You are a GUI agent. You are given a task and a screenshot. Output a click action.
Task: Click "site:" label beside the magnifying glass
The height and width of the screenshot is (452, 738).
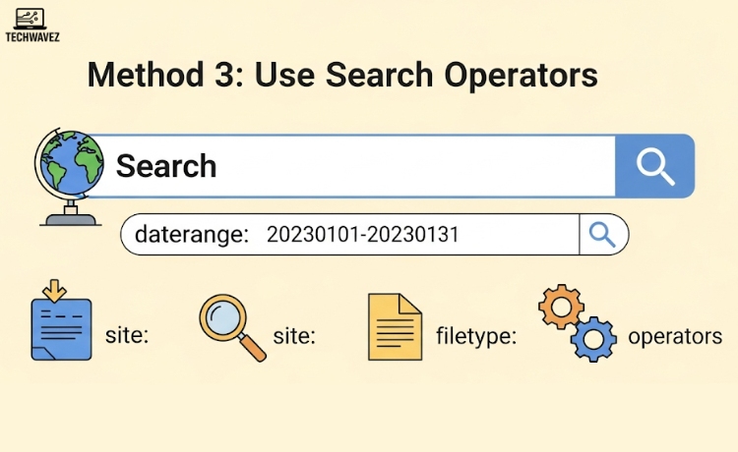294,336
